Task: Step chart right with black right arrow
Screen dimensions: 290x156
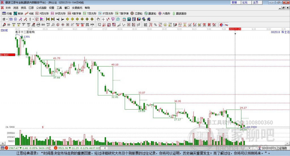Action: (63, 19)
